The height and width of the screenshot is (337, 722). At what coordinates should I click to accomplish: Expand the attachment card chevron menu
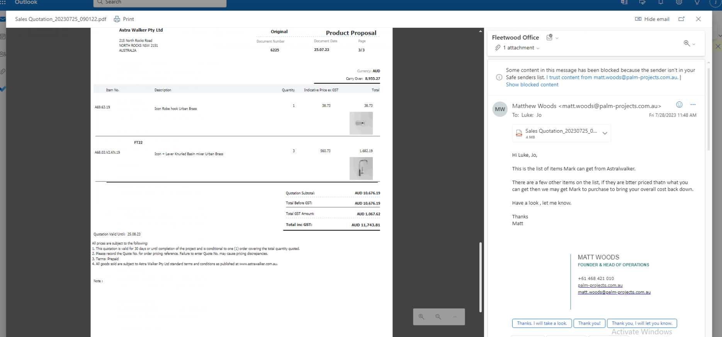(x=605, y=133)
